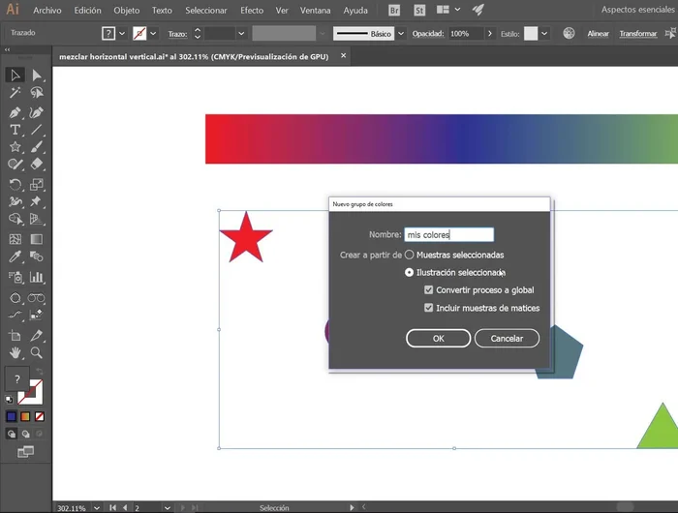This screenshot has height=513, width=678.
Task: Open the Ventana menu
Action: click(315, 10)
